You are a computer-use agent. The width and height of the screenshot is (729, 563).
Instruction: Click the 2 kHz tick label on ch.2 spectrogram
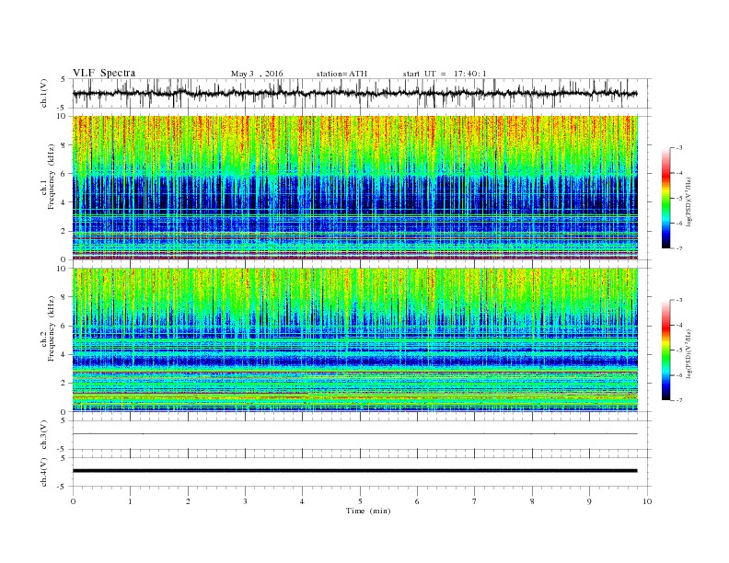pos(64,383)
